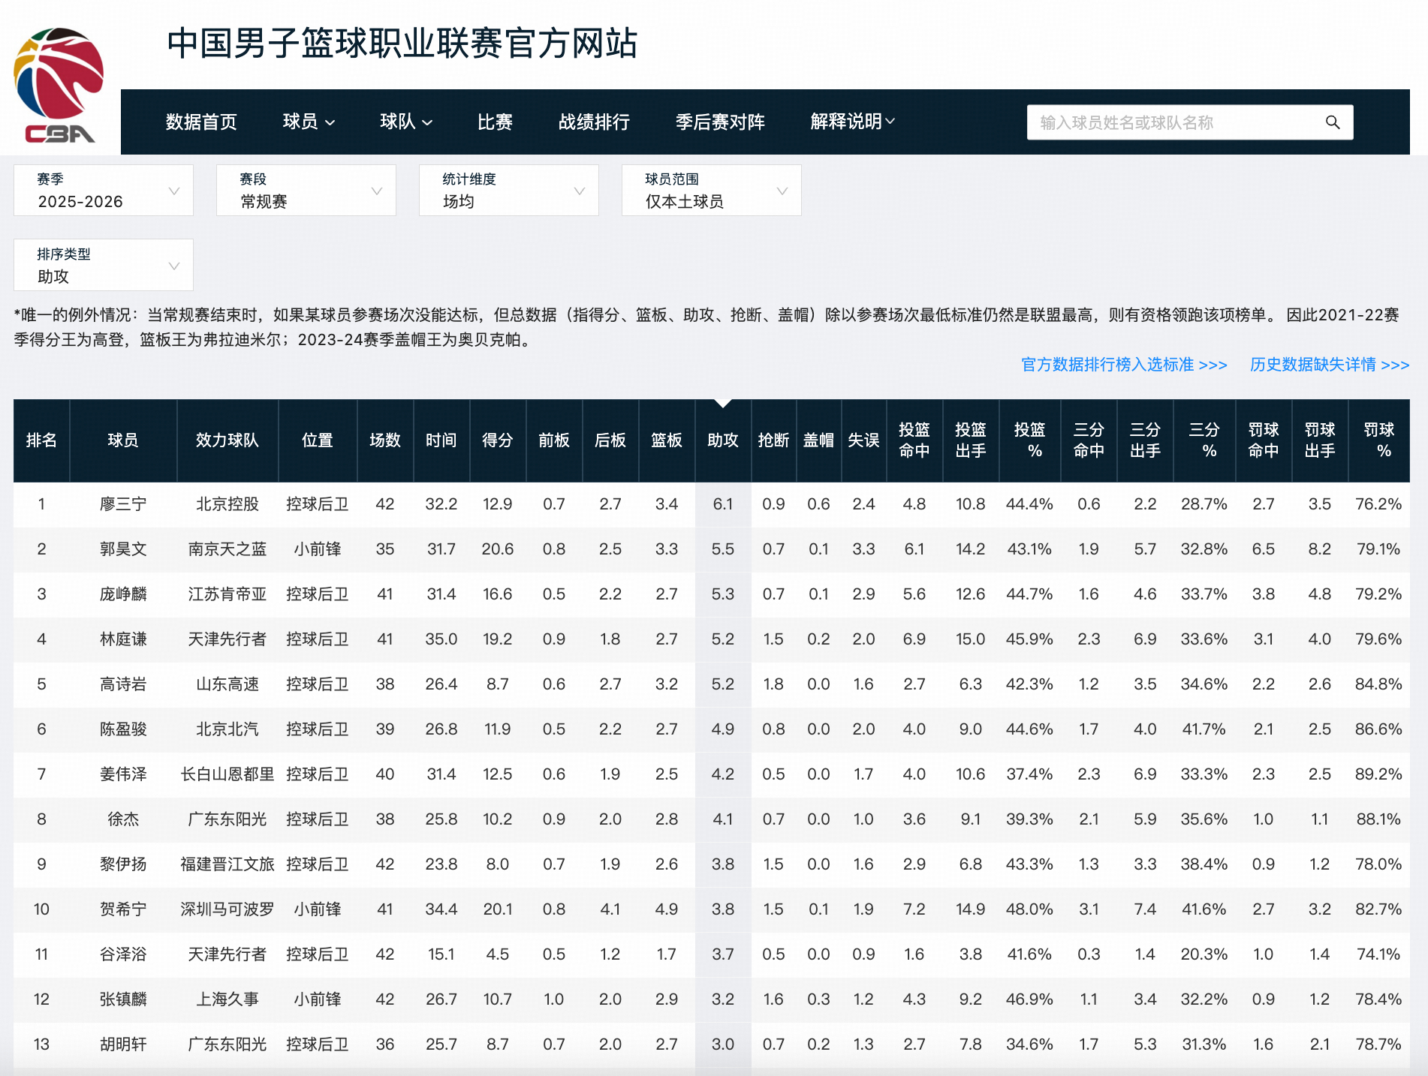Sort table by 时间 column header

(x=441, y=440)
